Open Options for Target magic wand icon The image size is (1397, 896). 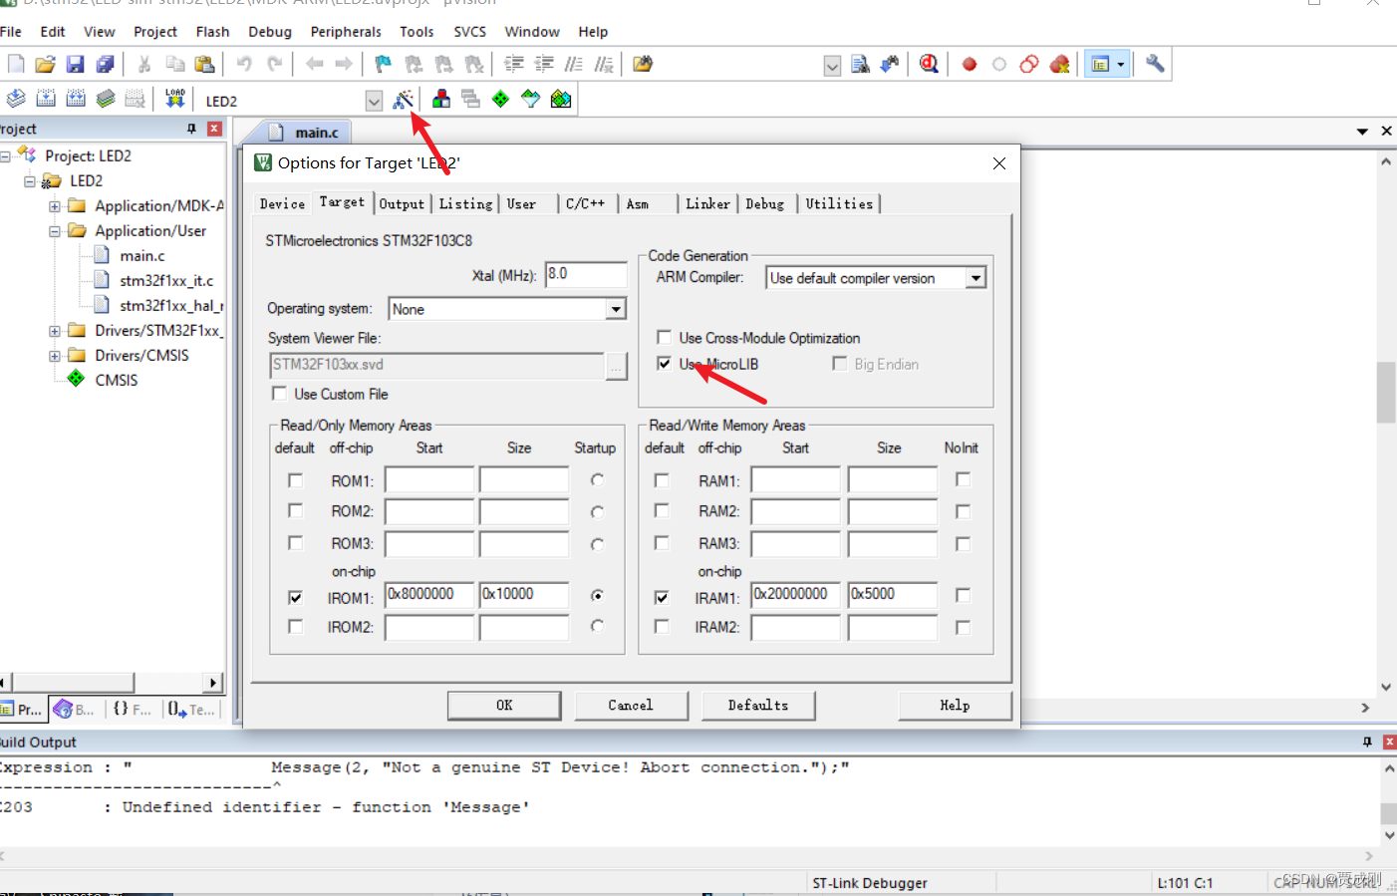[403, 100]
